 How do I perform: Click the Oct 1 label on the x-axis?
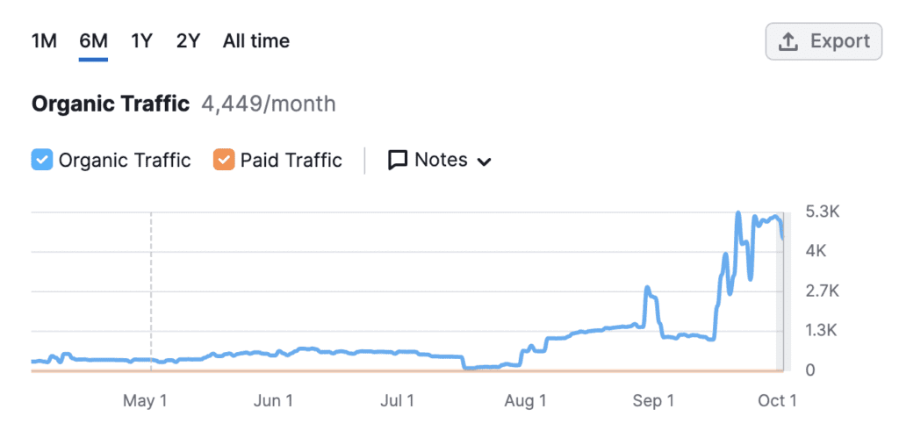point(777,401)
